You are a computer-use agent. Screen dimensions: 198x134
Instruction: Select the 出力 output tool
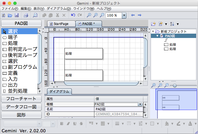click(x=20, y=85)
